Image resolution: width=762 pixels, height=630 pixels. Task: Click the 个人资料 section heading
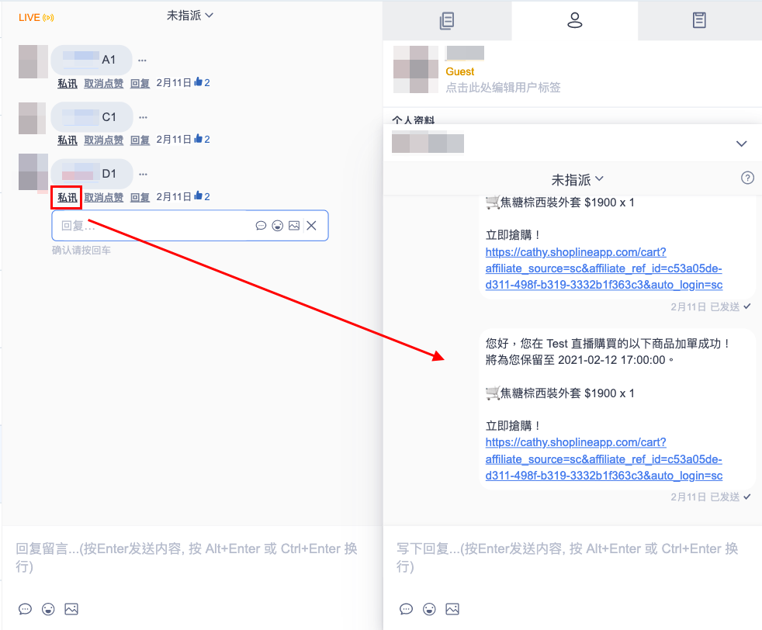413,119
